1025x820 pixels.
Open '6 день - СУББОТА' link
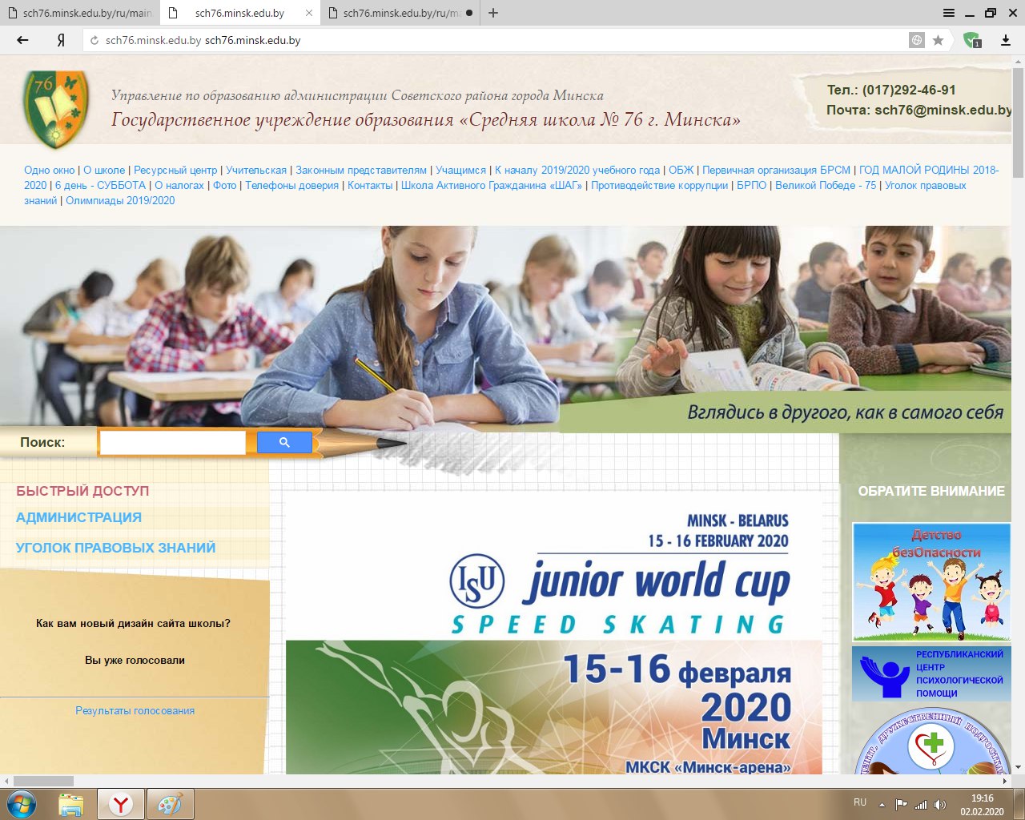point(100,185)
